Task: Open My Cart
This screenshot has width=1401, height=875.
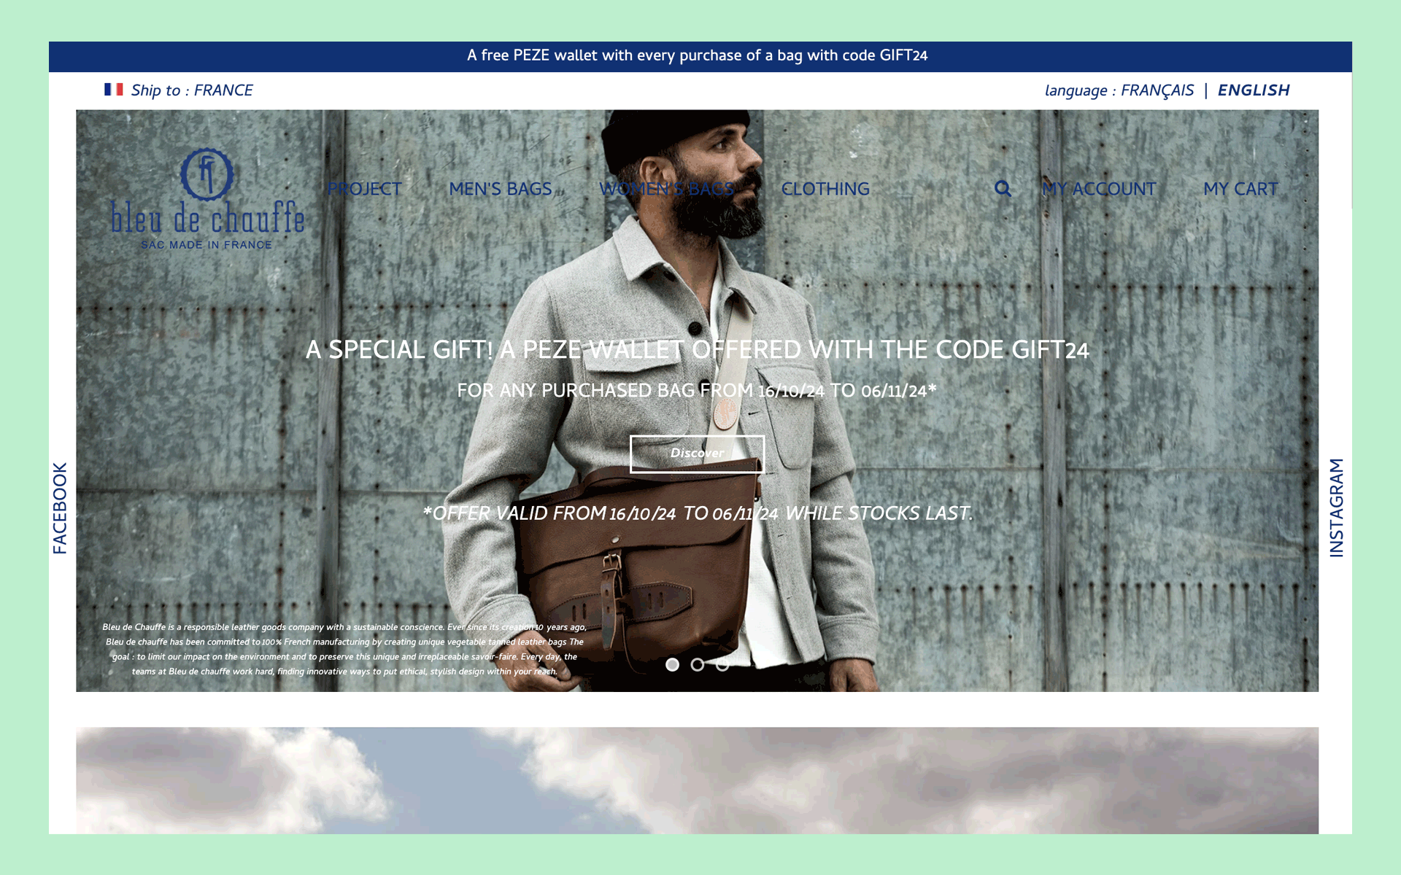Action: click(1240, 189)
